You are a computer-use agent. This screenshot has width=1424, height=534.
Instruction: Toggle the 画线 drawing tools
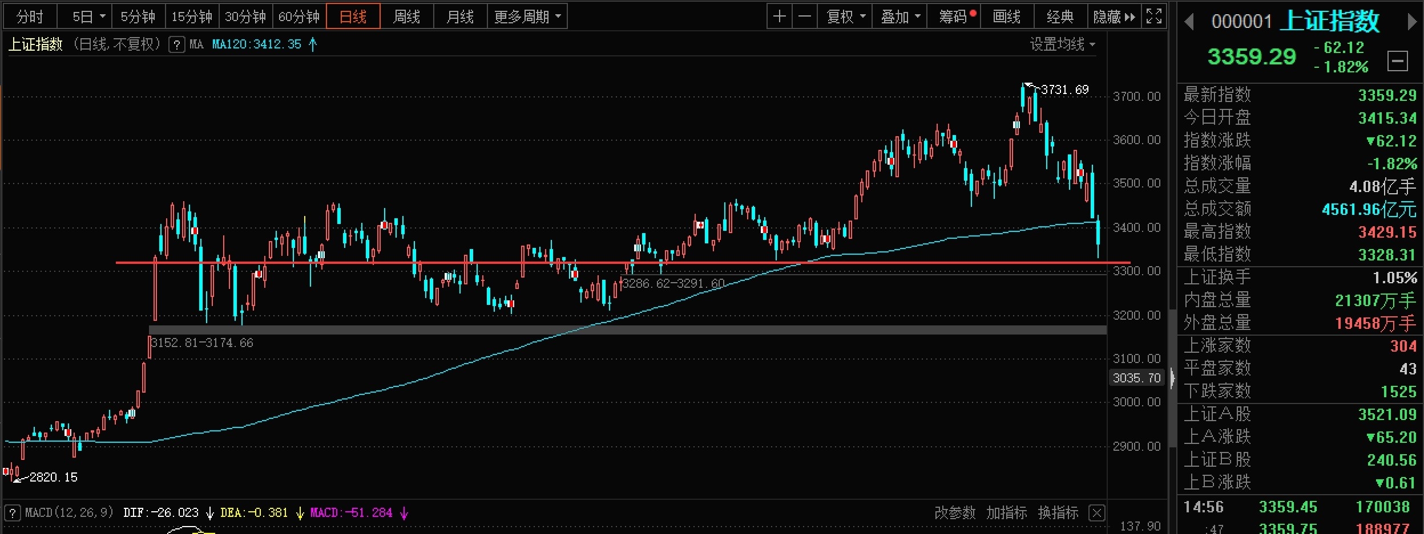pyautogui.click(x=1007, y=17)
